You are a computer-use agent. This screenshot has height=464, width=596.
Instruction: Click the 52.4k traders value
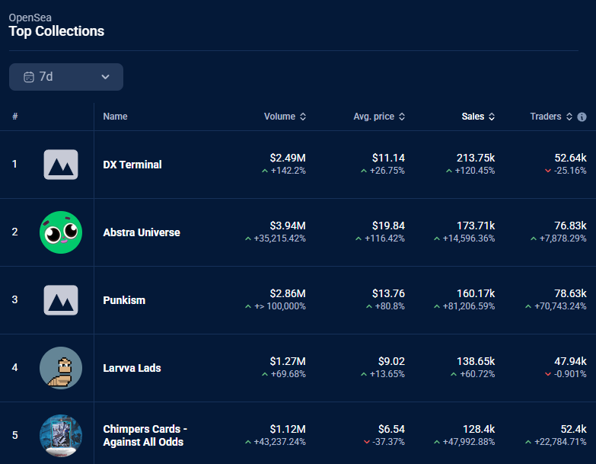tap(573, 429)
